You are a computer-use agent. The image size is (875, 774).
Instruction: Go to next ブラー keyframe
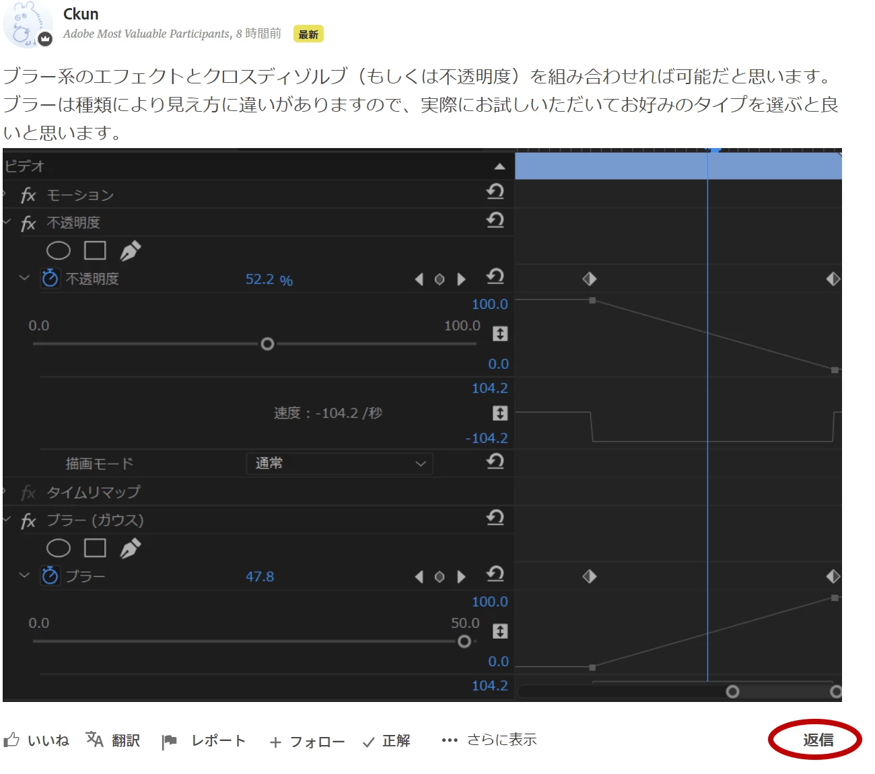coord(461,577)
